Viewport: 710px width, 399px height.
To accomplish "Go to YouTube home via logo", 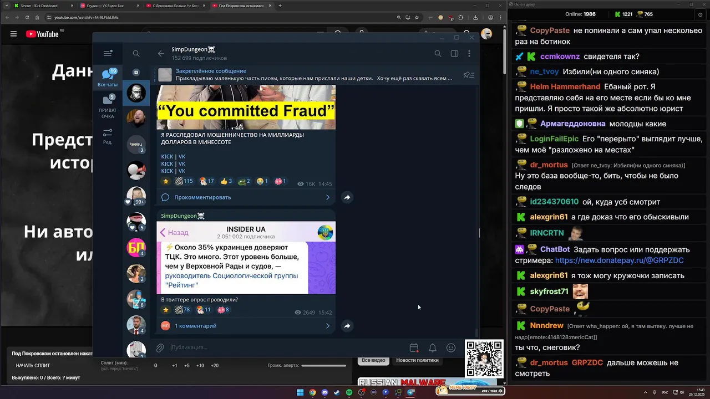I will tap(43, 34).
